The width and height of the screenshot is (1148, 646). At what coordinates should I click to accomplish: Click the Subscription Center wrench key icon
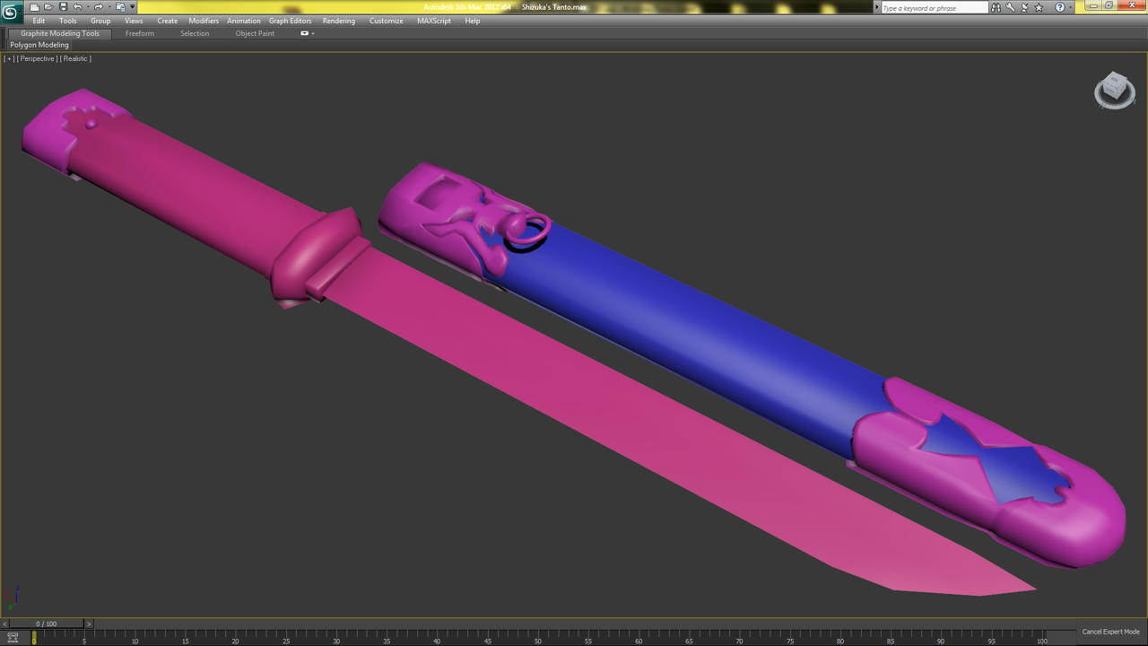coord(1010,7)
